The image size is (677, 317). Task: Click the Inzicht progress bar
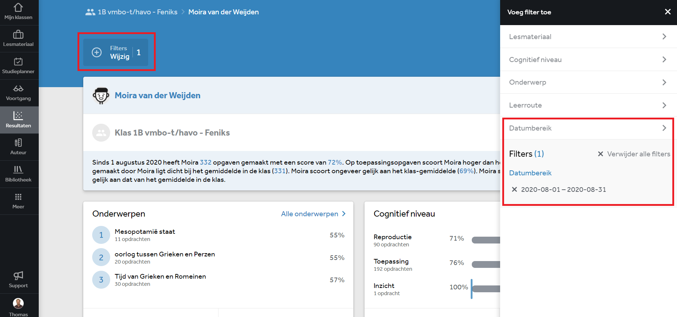tap(486, 289)
